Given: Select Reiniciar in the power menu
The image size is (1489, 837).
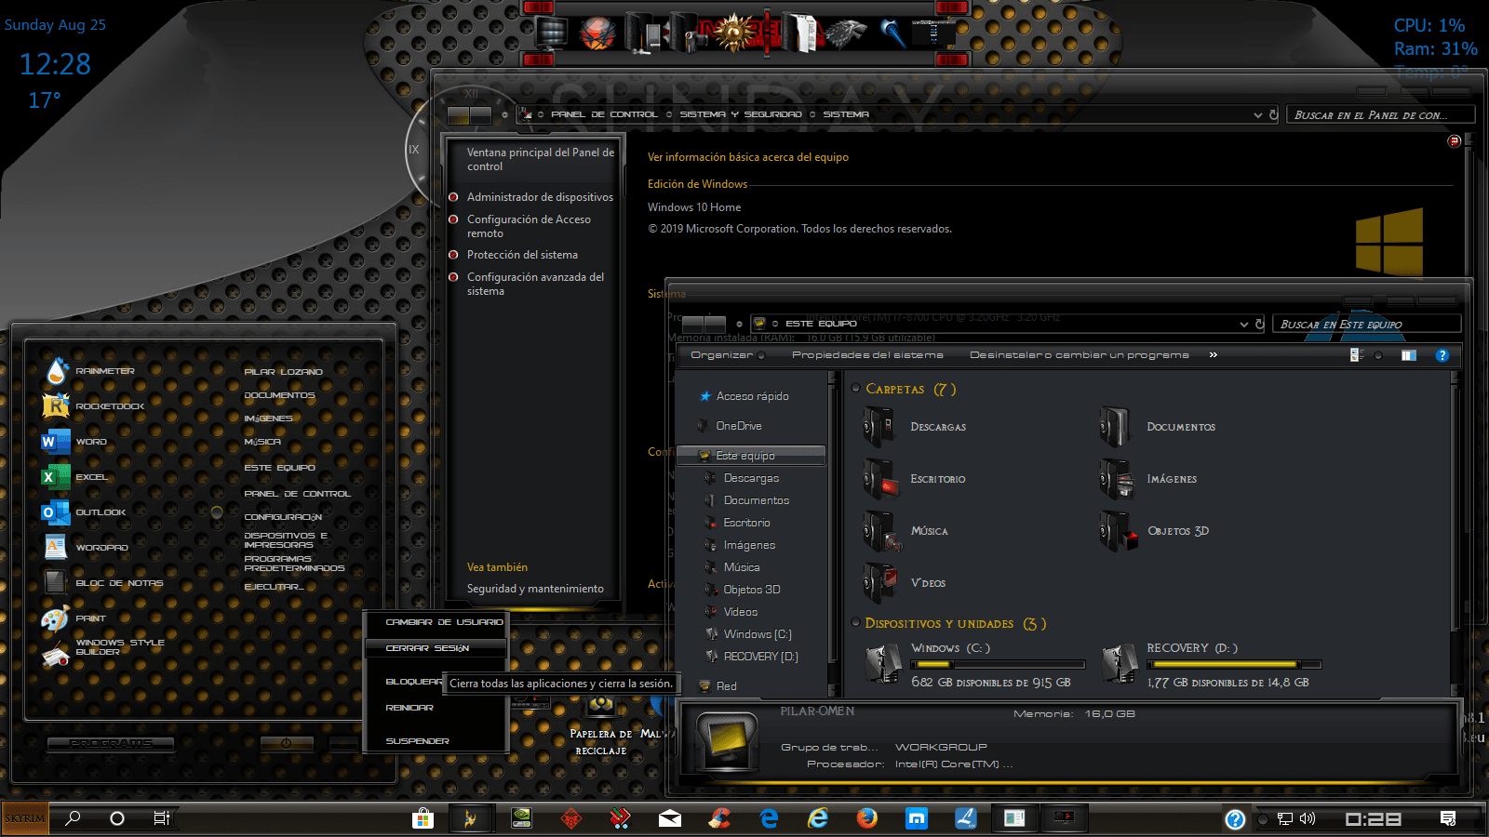Looking at the screenshot, I should point(409,708).
